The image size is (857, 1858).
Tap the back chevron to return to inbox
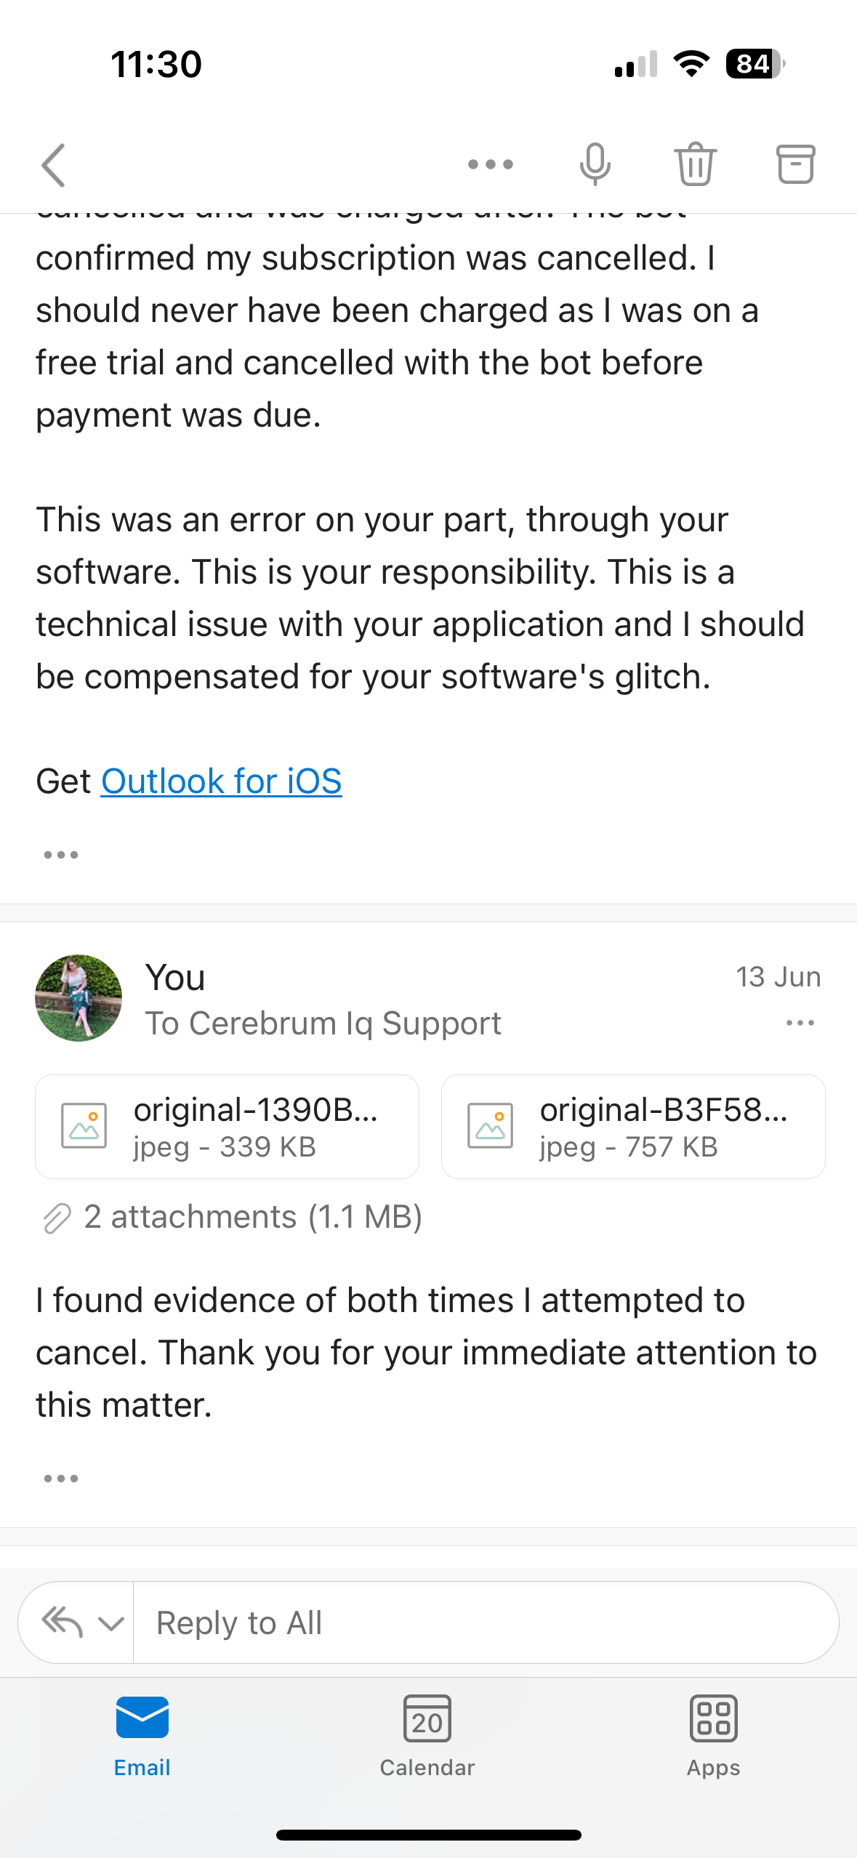pyautogui.click(x=53, y=164)
